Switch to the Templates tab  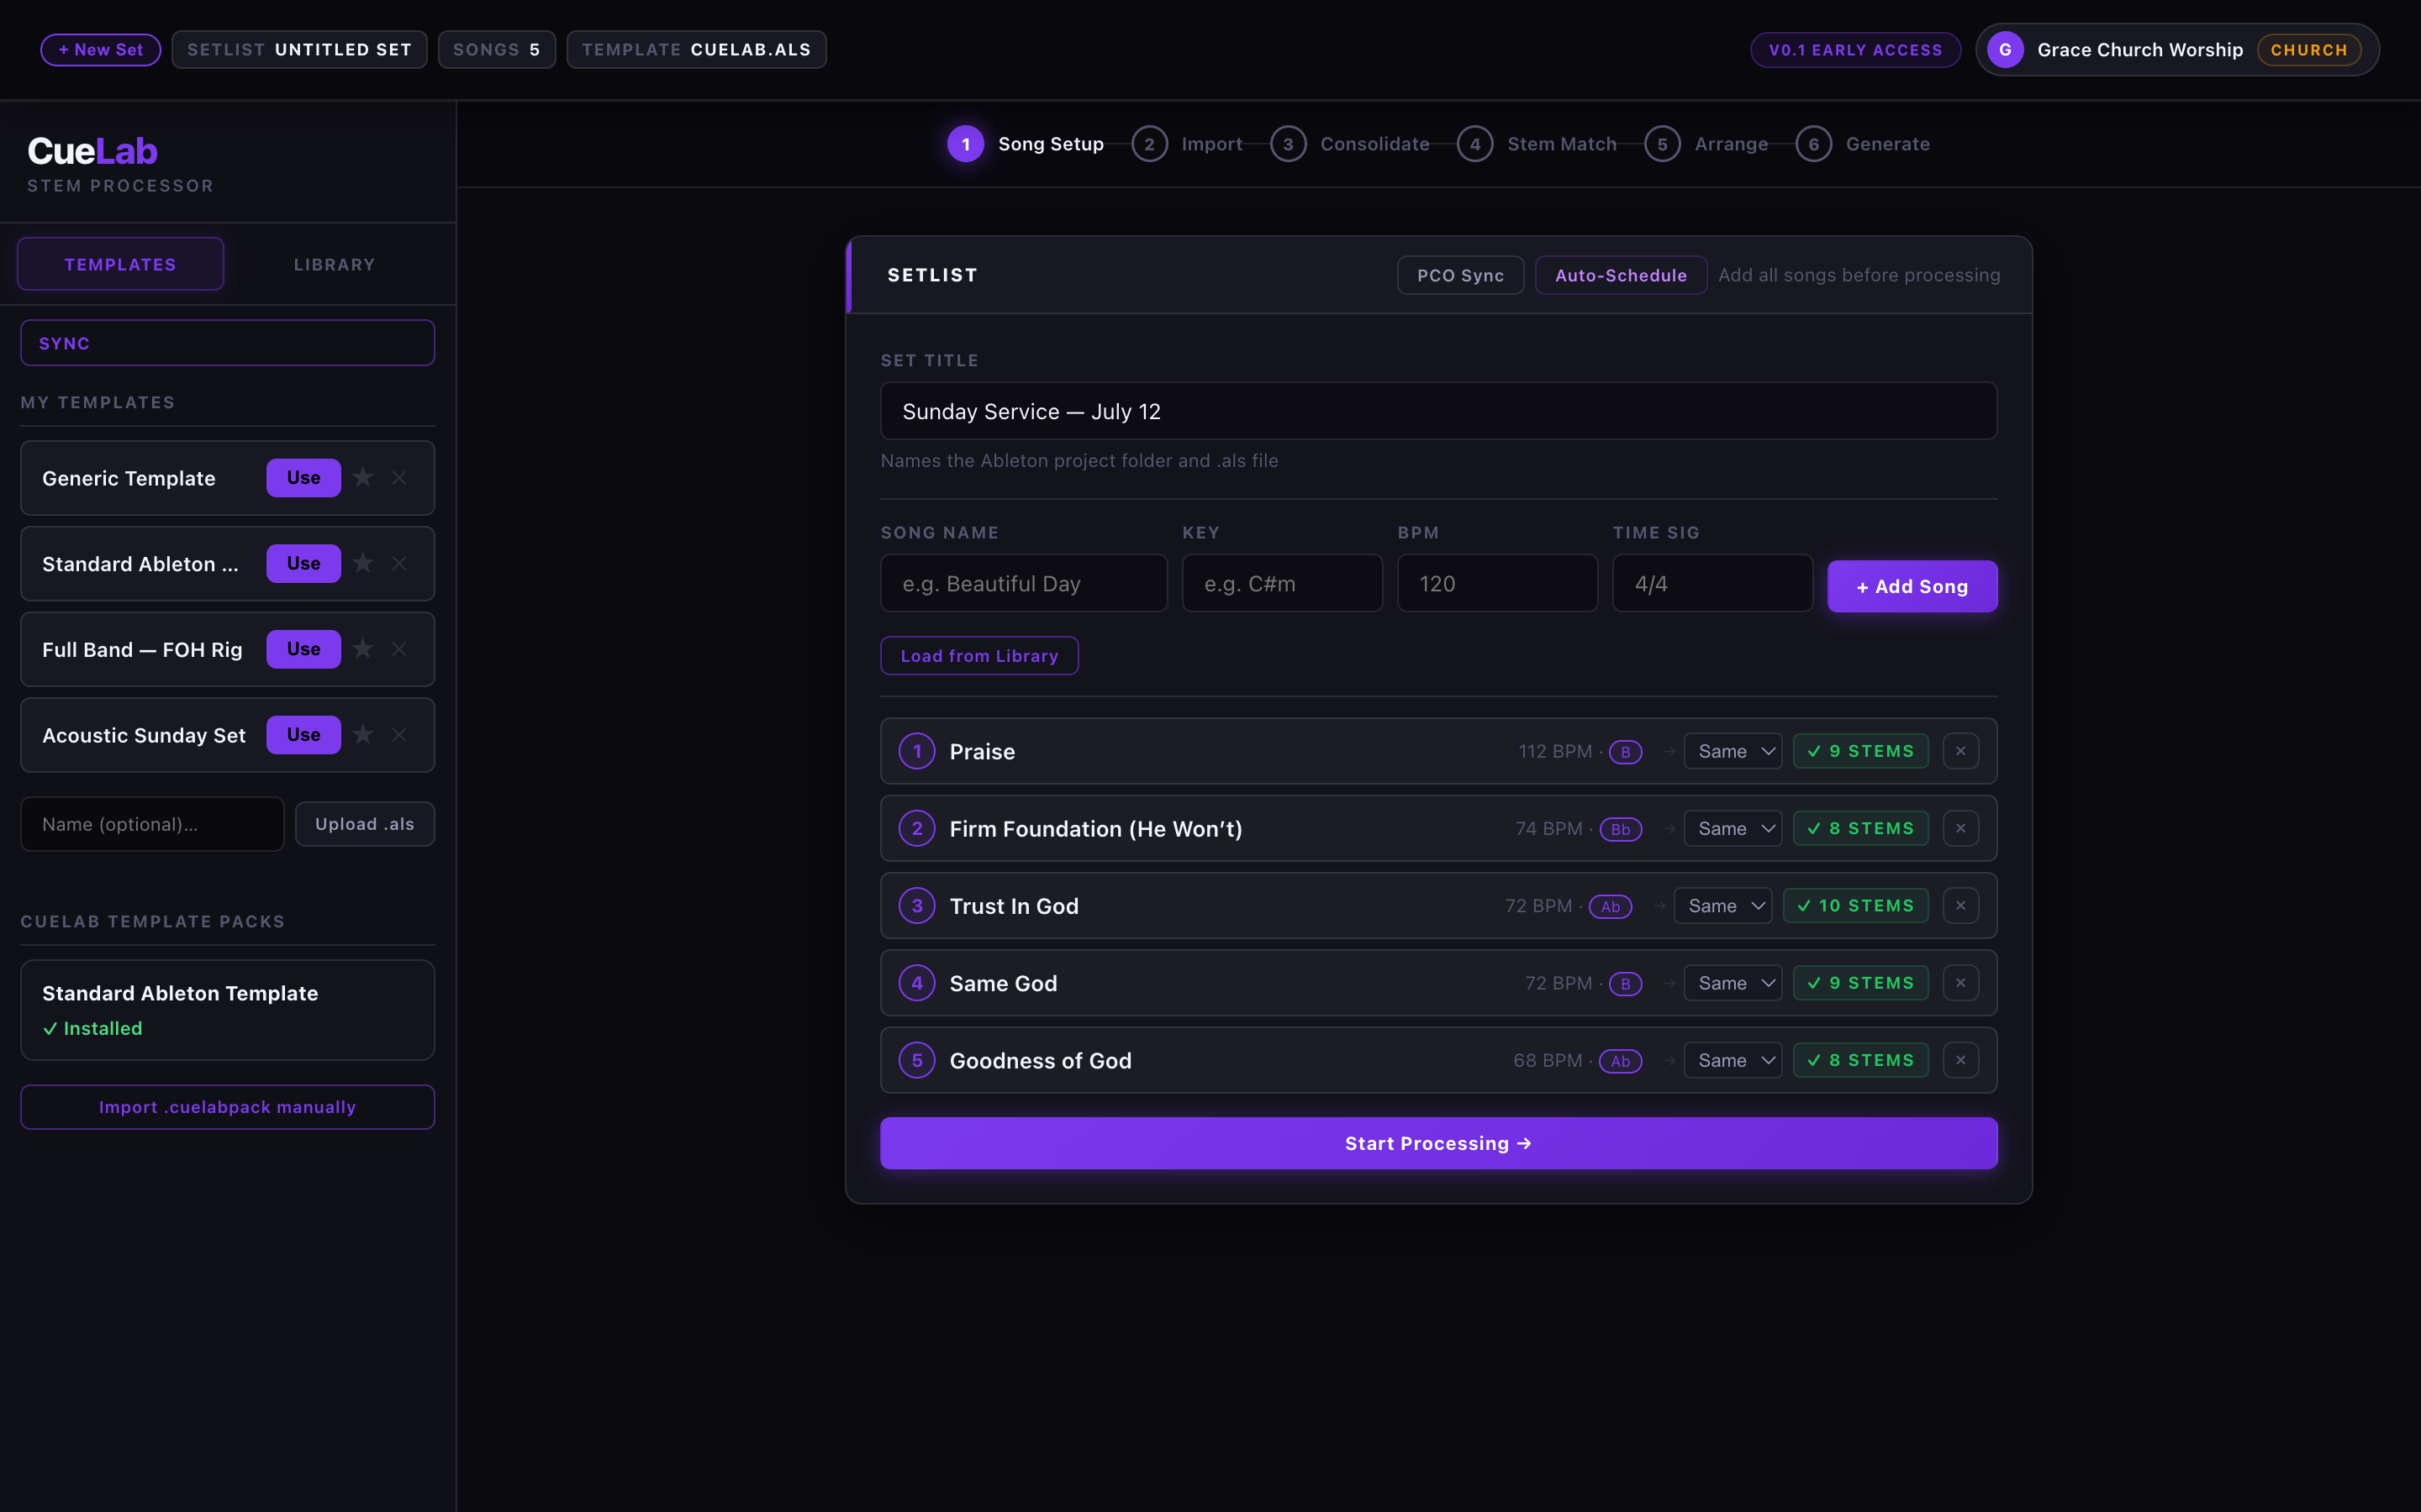[x=120, y=264]
